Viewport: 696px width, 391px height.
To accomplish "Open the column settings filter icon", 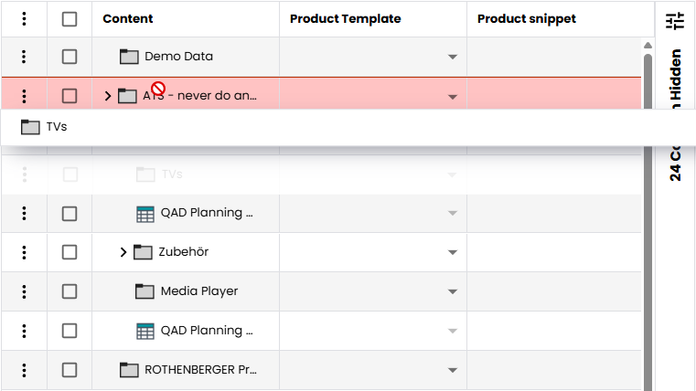I will click(x=674, y=19).
